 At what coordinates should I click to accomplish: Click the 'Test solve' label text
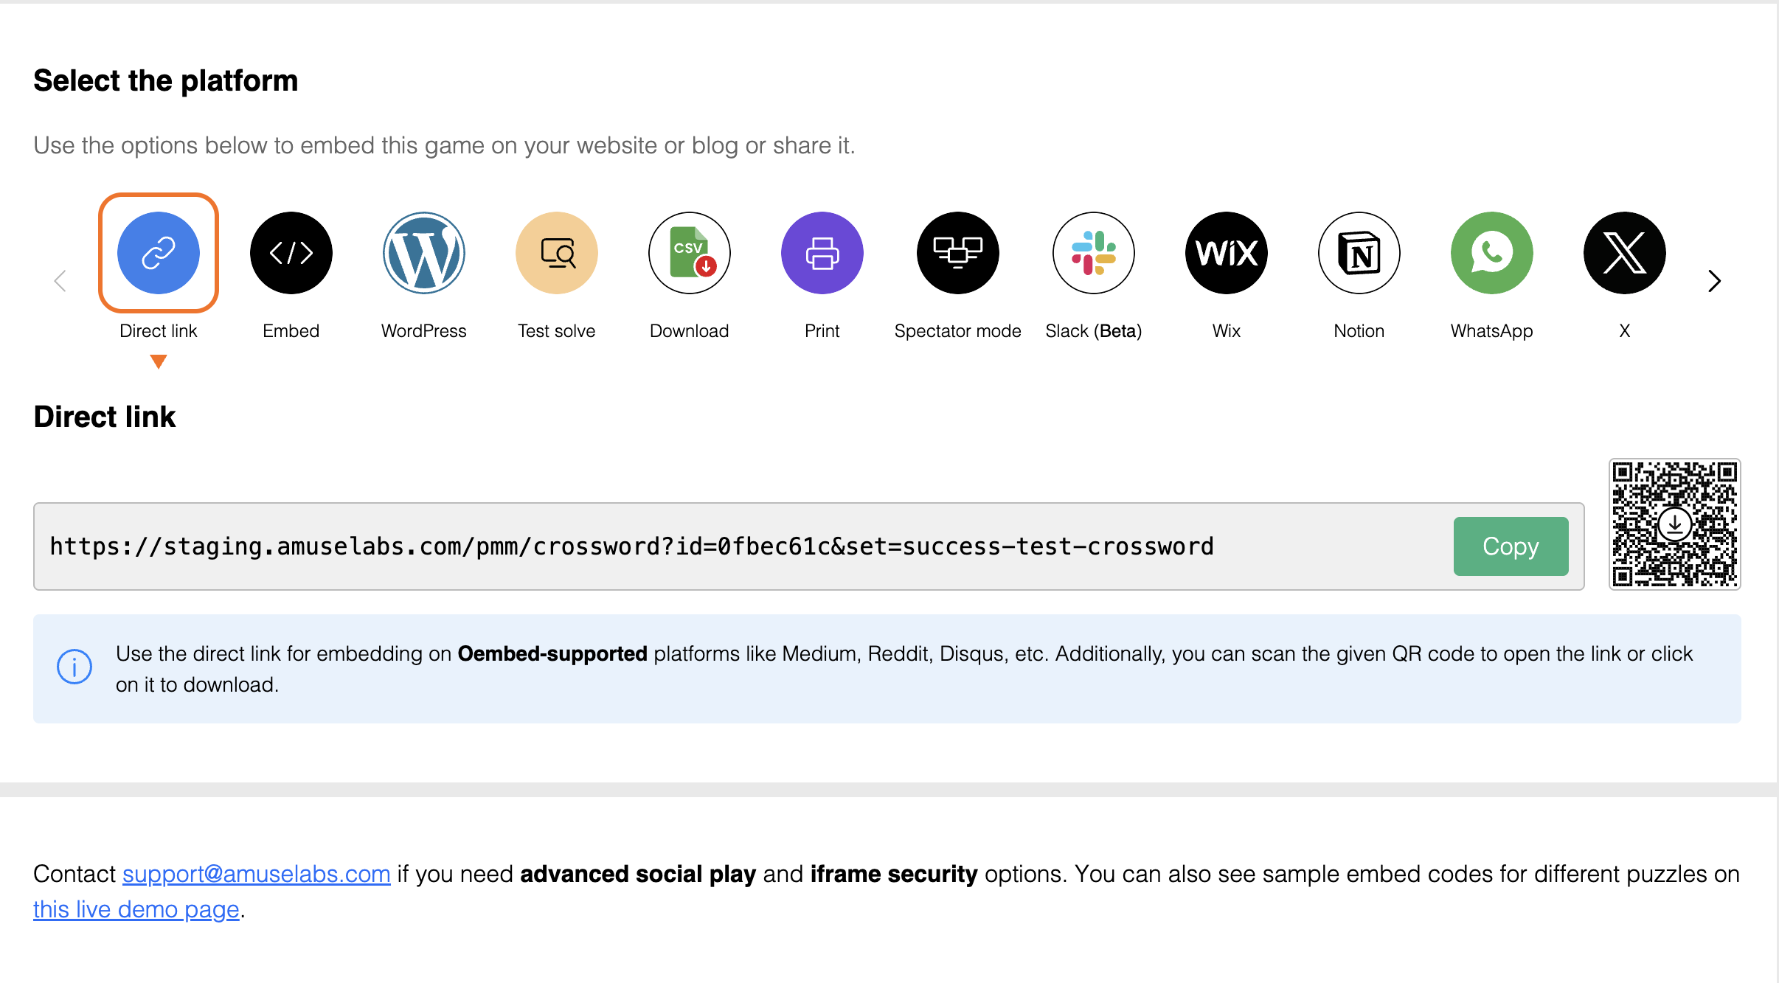click(x=557, y=331)
